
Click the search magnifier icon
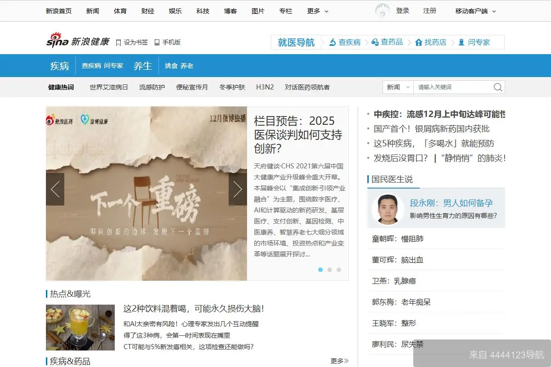tap(498, 87)
